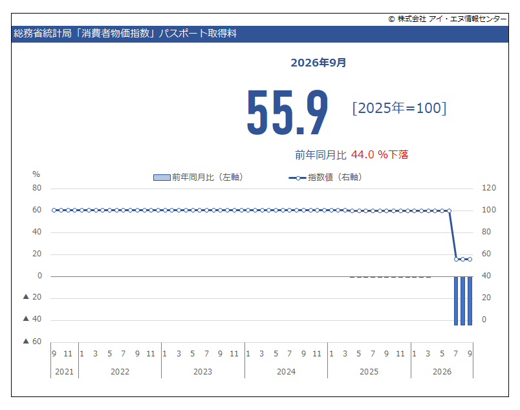Click the year label 2026

click(442, 372)
